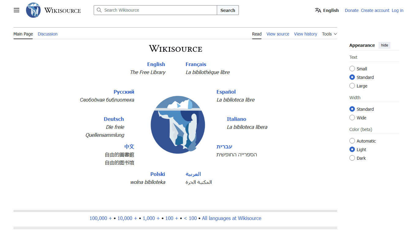Click the 100 + languages link
The width and height of the screenshot is (418, 235).
tap(171, 218)
